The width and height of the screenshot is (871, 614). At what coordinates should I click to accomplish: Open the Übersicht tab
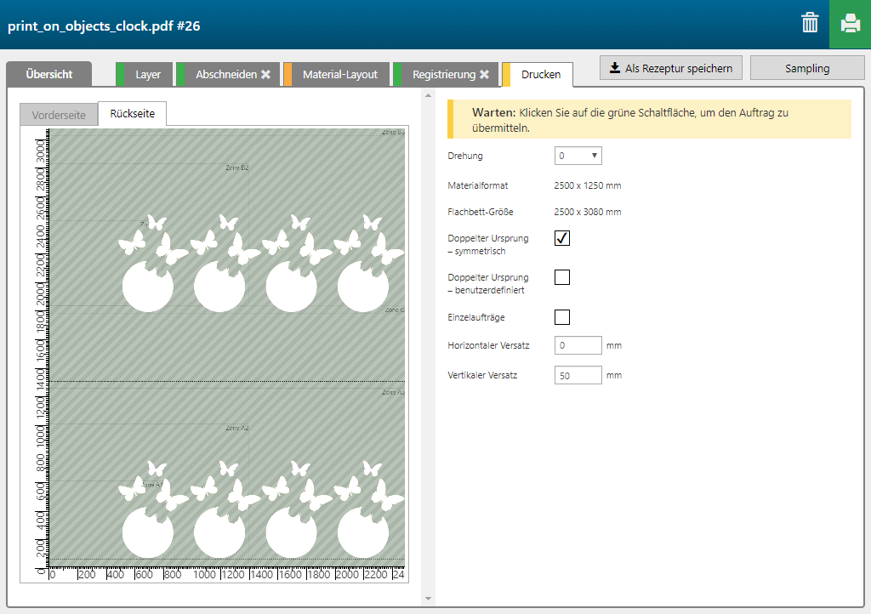click(48, 75)
